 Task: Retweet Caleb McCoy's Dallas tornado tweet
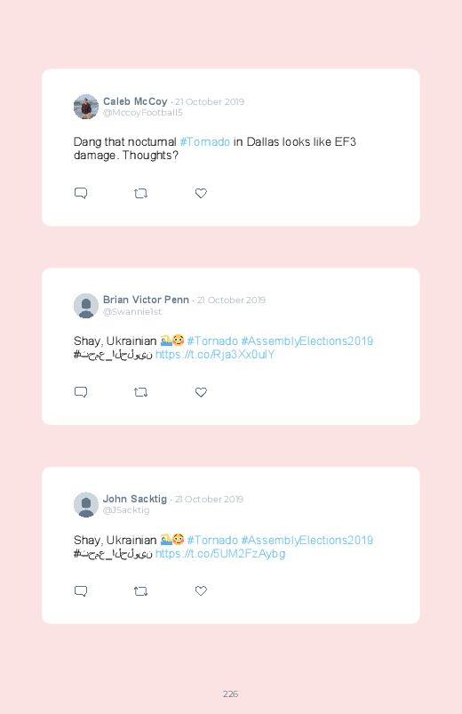tap(140, 194)
